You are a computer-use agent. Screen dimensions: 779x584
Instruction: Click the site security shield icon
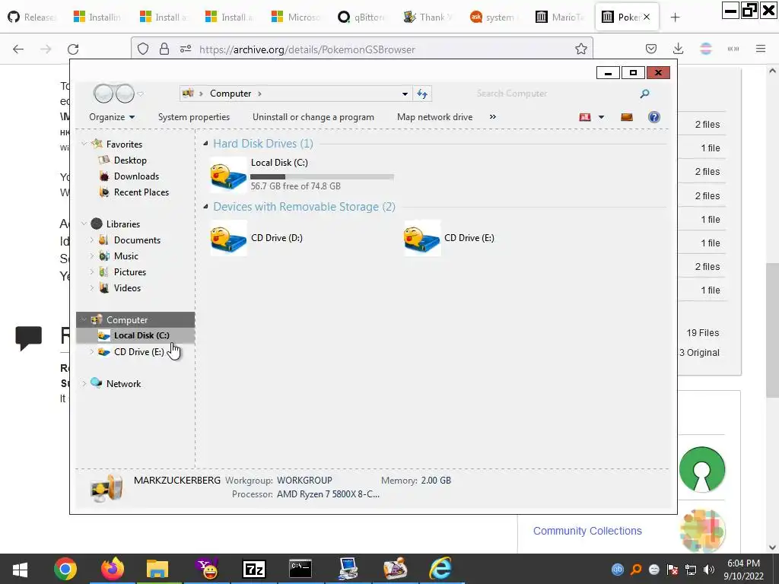(143, 49)
